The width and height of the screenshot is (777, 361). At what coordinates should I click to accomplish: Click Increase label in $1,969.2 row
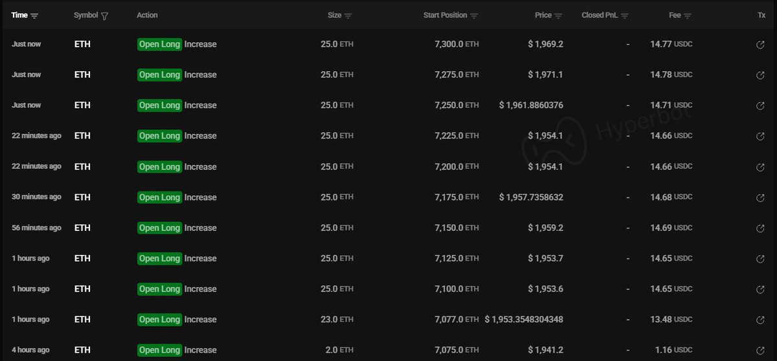click(x=201, y=44)
